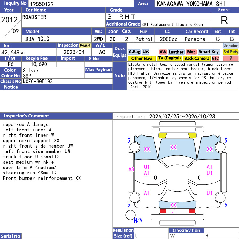This screenshot has height=239, width=239.
Task: Select the Note section label
Action: [x=119, y=76]
